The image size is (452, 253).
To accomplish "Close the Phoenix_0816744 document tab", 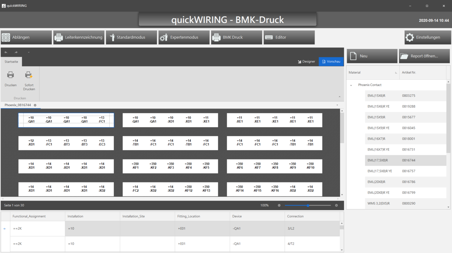I will point(35,105).
